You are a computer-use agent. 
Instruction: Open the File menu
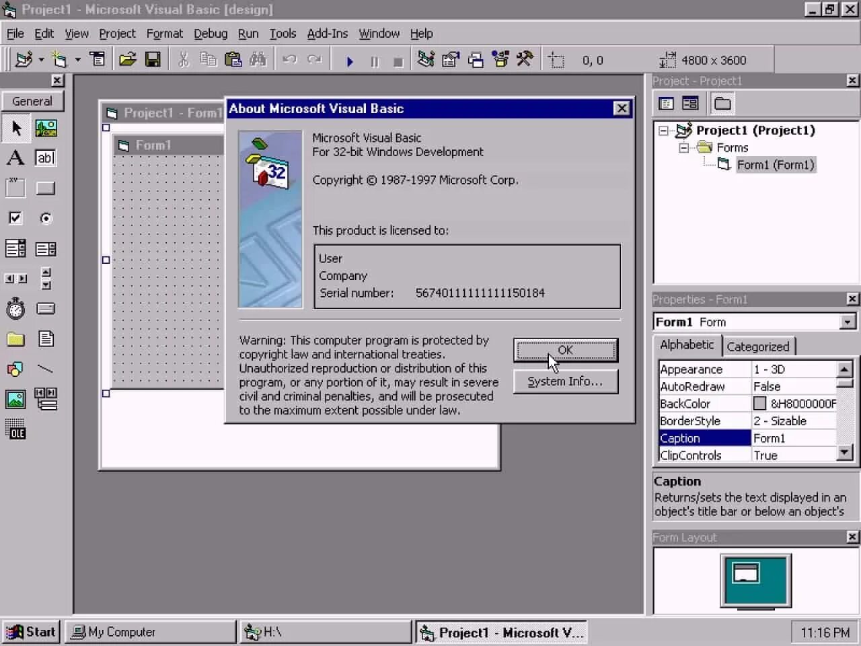pyautogui.click(x=15, y=34)
